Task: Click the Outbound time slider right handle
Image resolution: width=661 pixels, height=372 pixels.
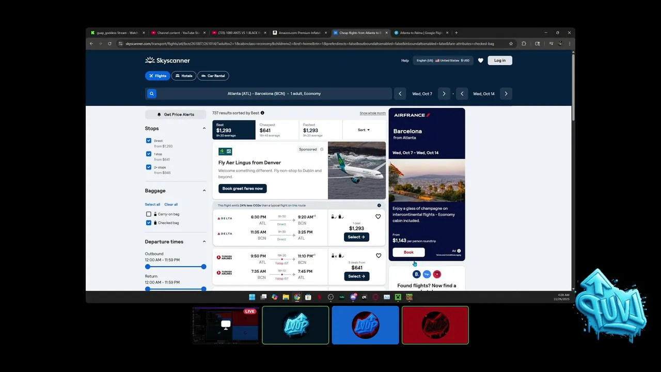Action: coord(204,267)
